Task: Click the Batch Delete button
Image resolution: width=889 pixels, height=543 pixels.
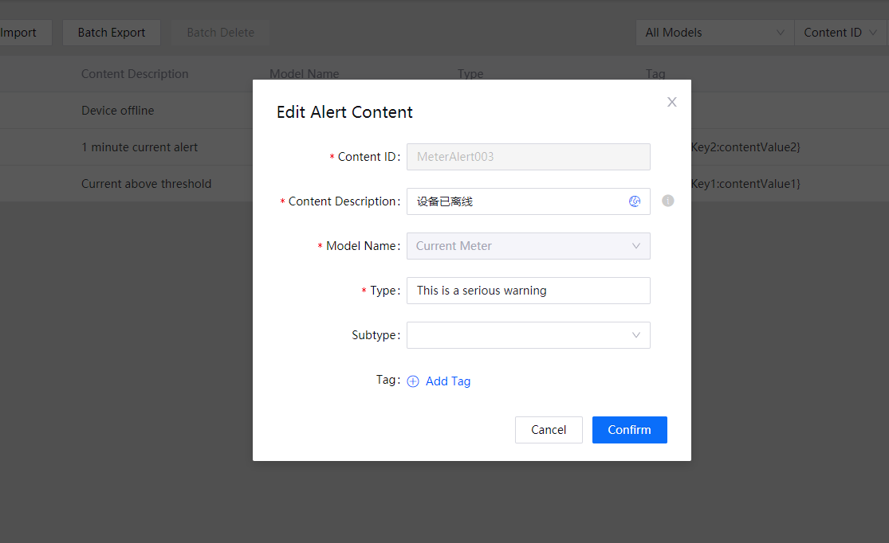Action: click(220, 33)
